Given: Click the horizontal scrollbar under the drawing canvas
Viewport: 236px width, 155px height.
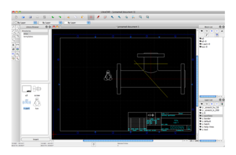Looking at the screenshot, I should click(118, 141).
